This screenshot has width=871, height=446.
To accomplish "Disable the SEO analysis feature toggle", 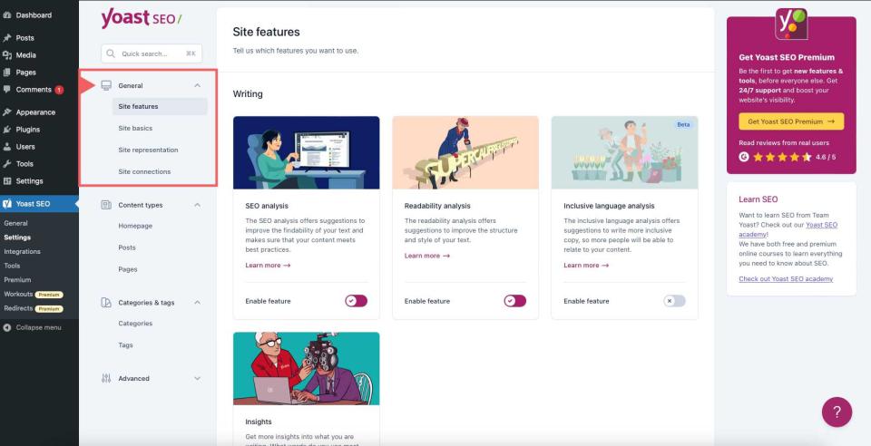I will [x=356, y=301].
